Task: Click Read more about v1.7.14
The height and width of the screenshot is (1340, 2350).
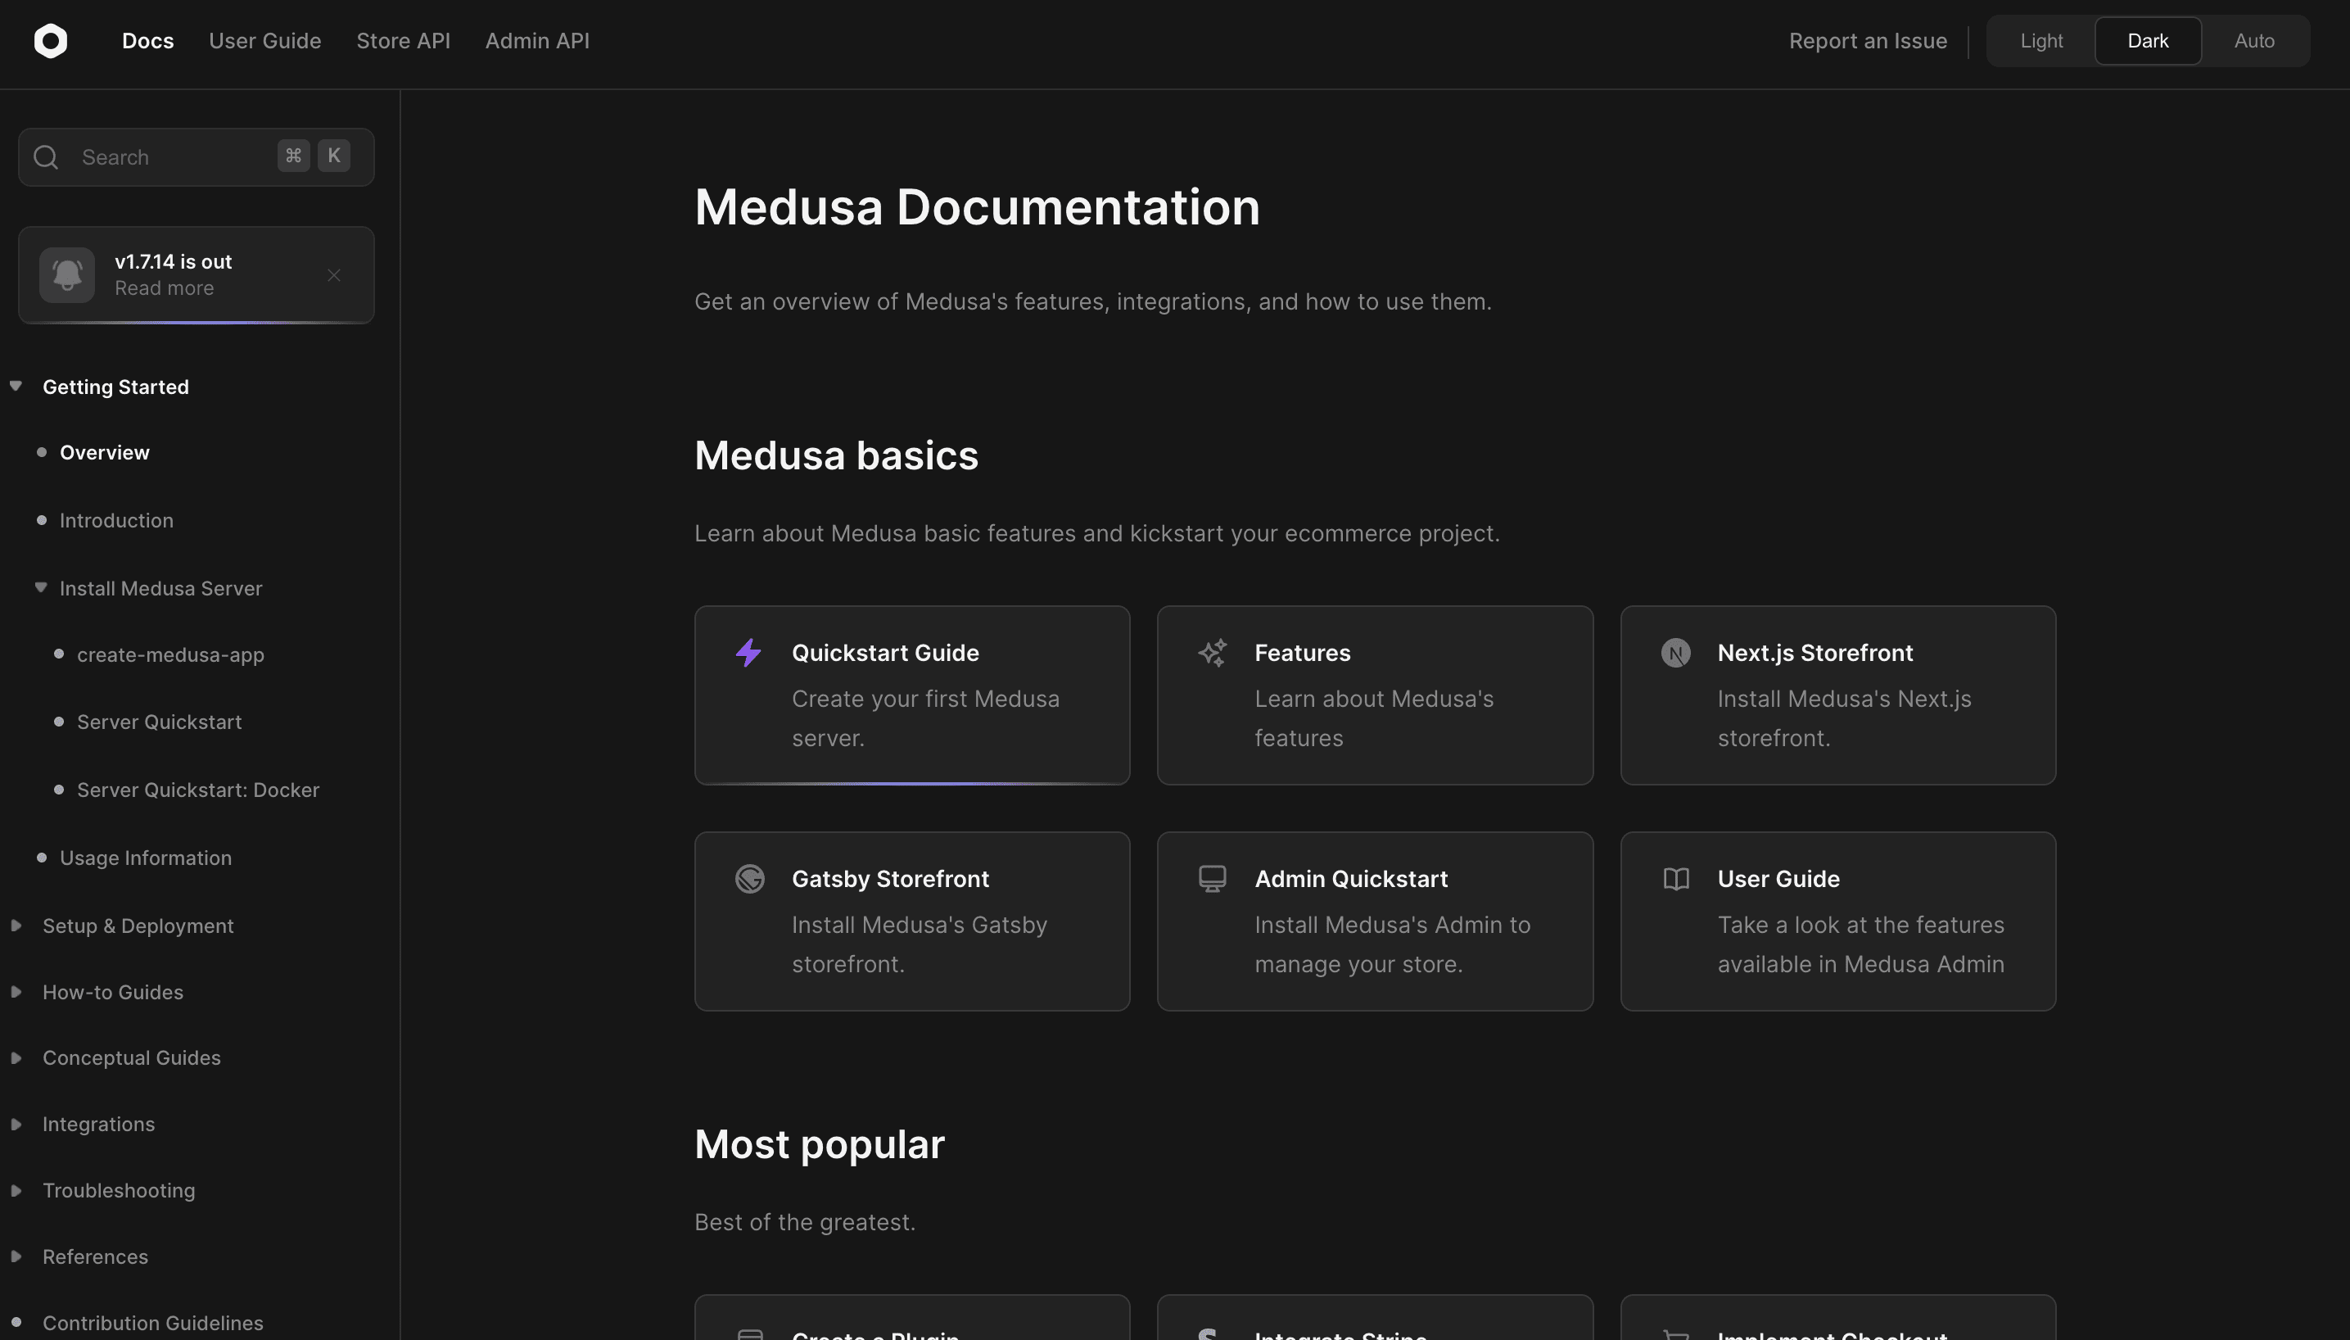Action: pyautogui.click(x=164, y=287)
